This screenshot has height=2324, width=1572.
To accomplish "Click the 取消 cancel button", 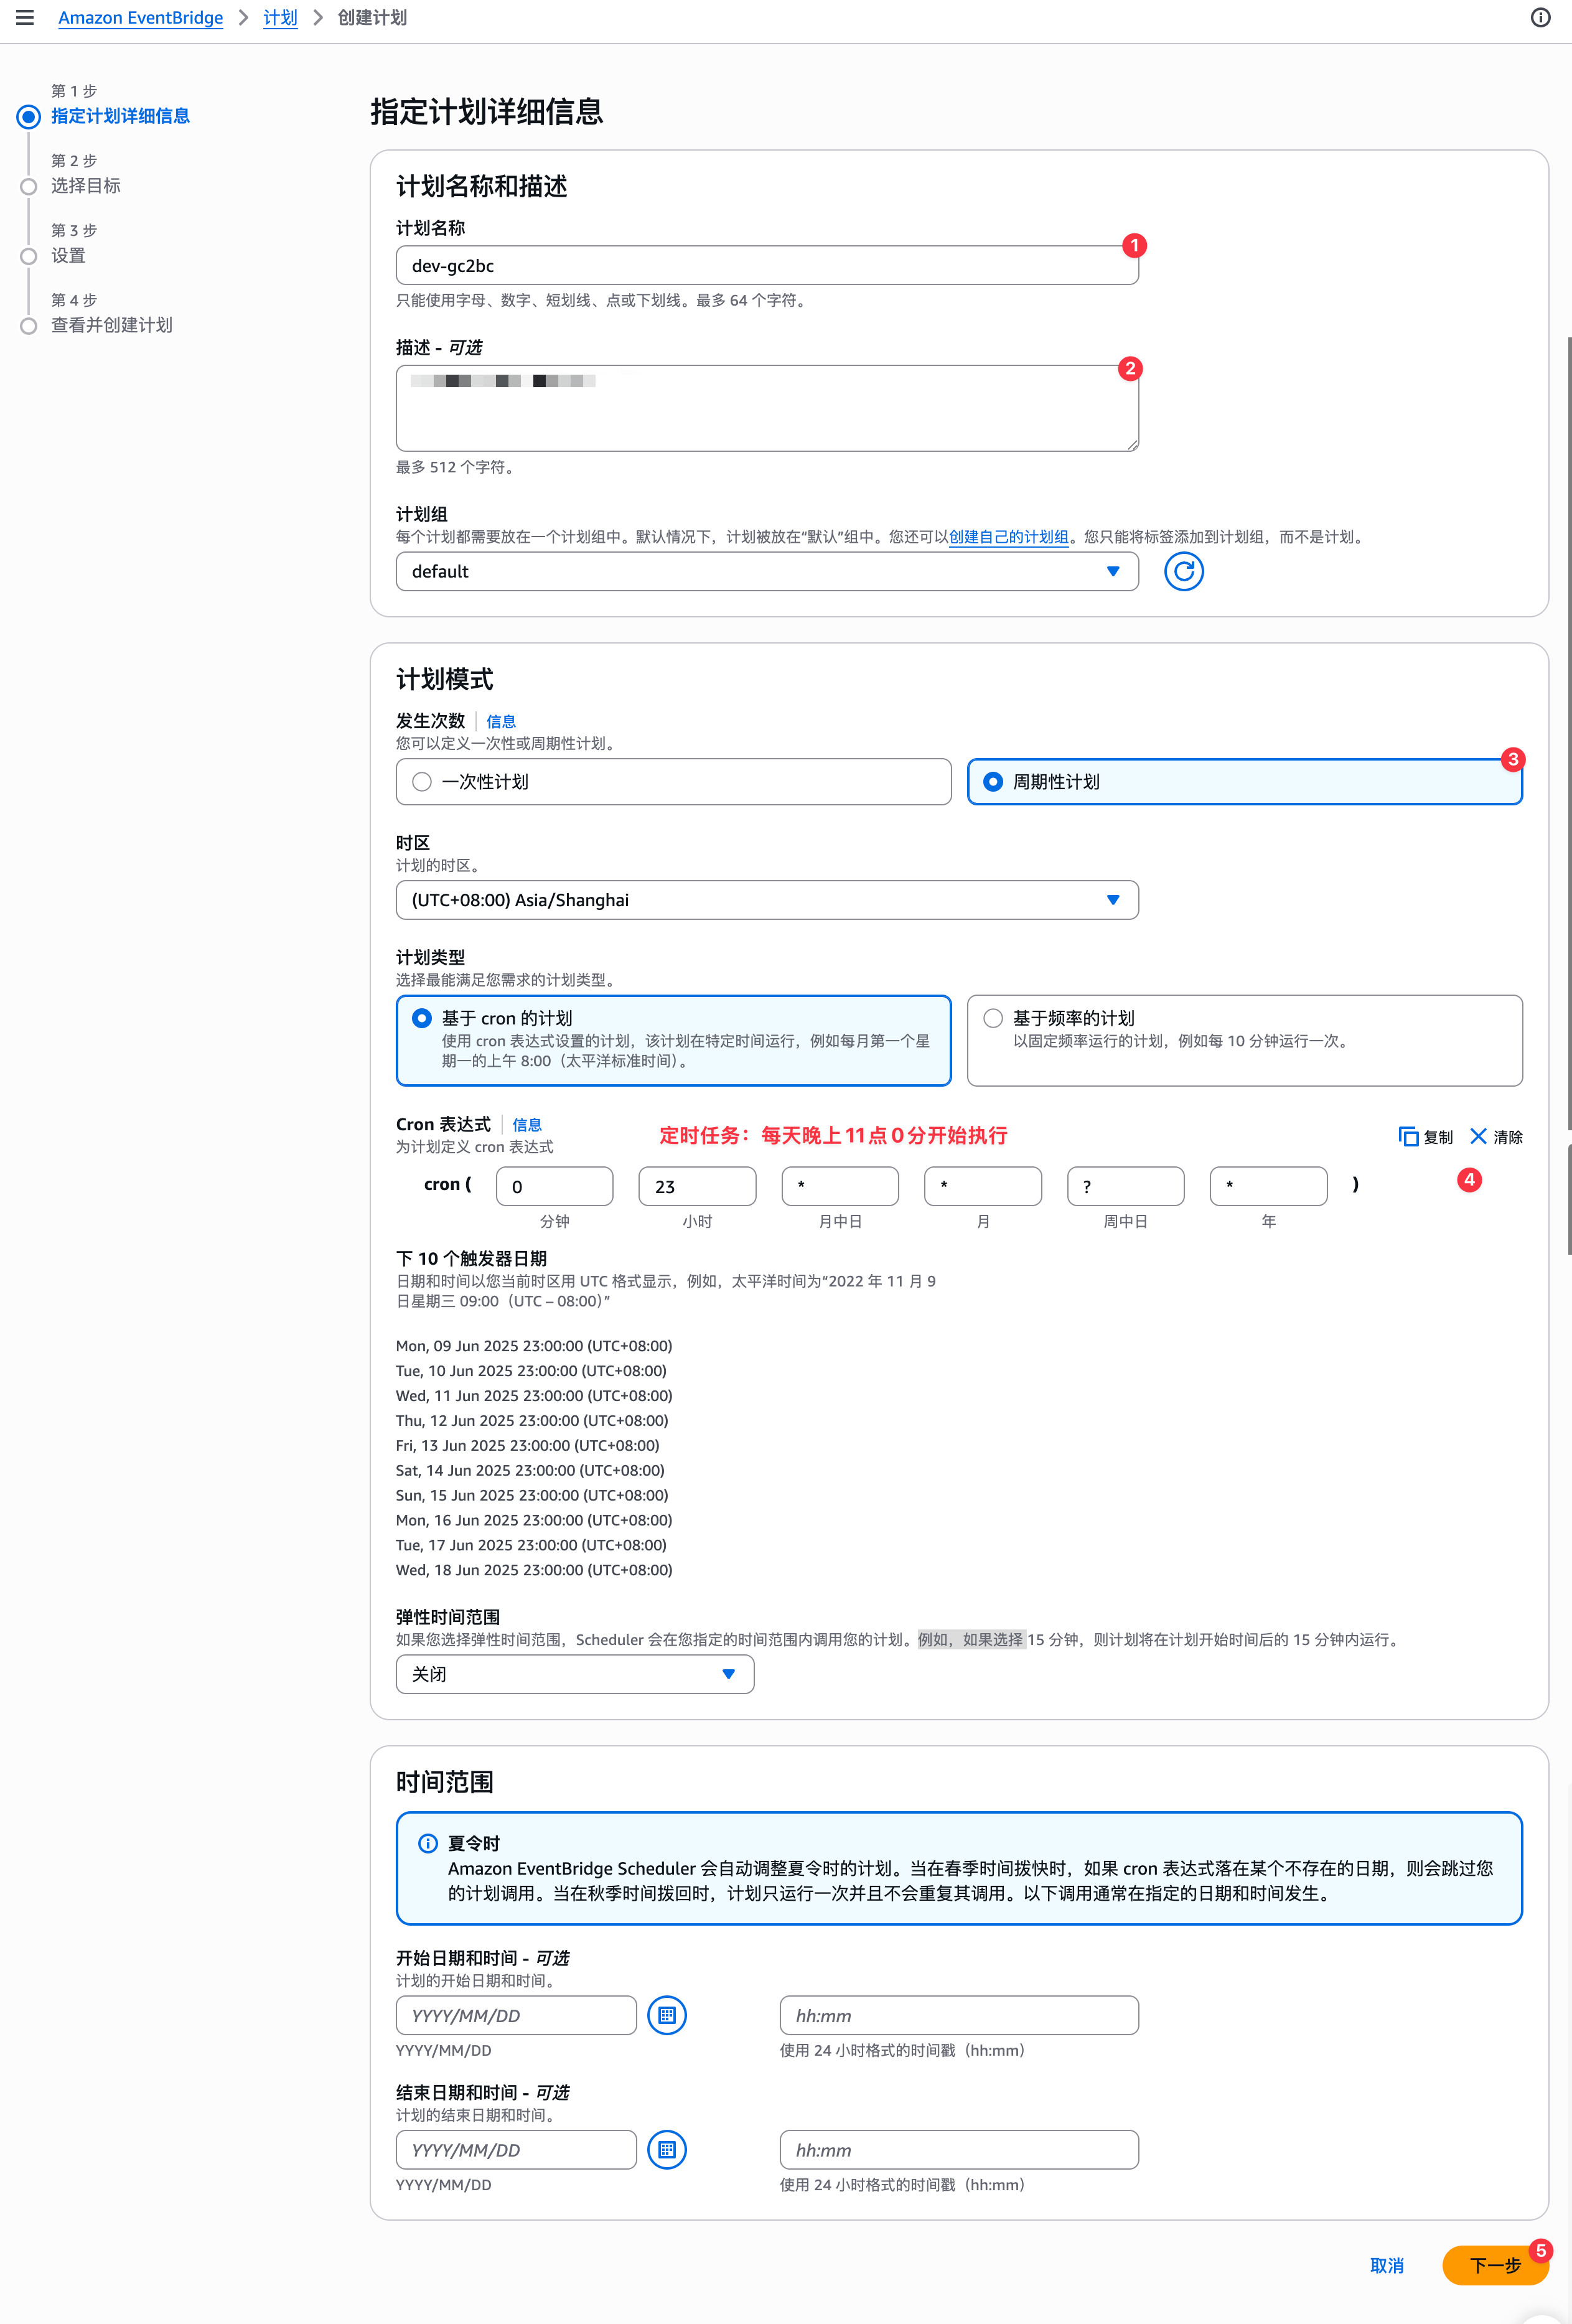I will 1386,2265.
